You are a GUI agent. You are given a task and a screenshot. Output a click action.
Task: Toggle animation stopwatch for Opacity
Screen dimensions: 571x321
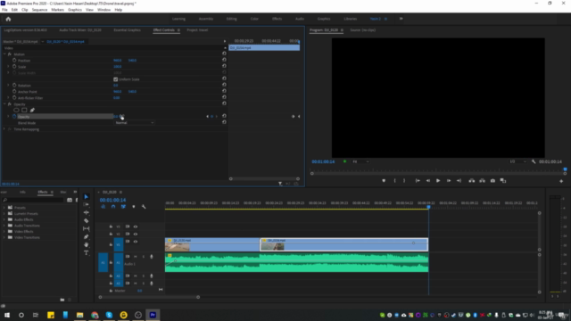[x=14, y=117]
